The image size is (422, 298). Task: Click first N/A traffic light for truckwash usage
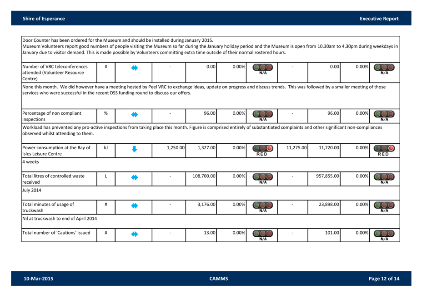[x=262, y=206]
